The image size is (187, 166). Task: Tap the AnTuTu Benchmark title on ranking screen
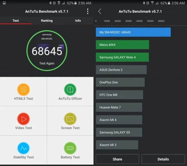pyautogui.click(x=140, y=12)
